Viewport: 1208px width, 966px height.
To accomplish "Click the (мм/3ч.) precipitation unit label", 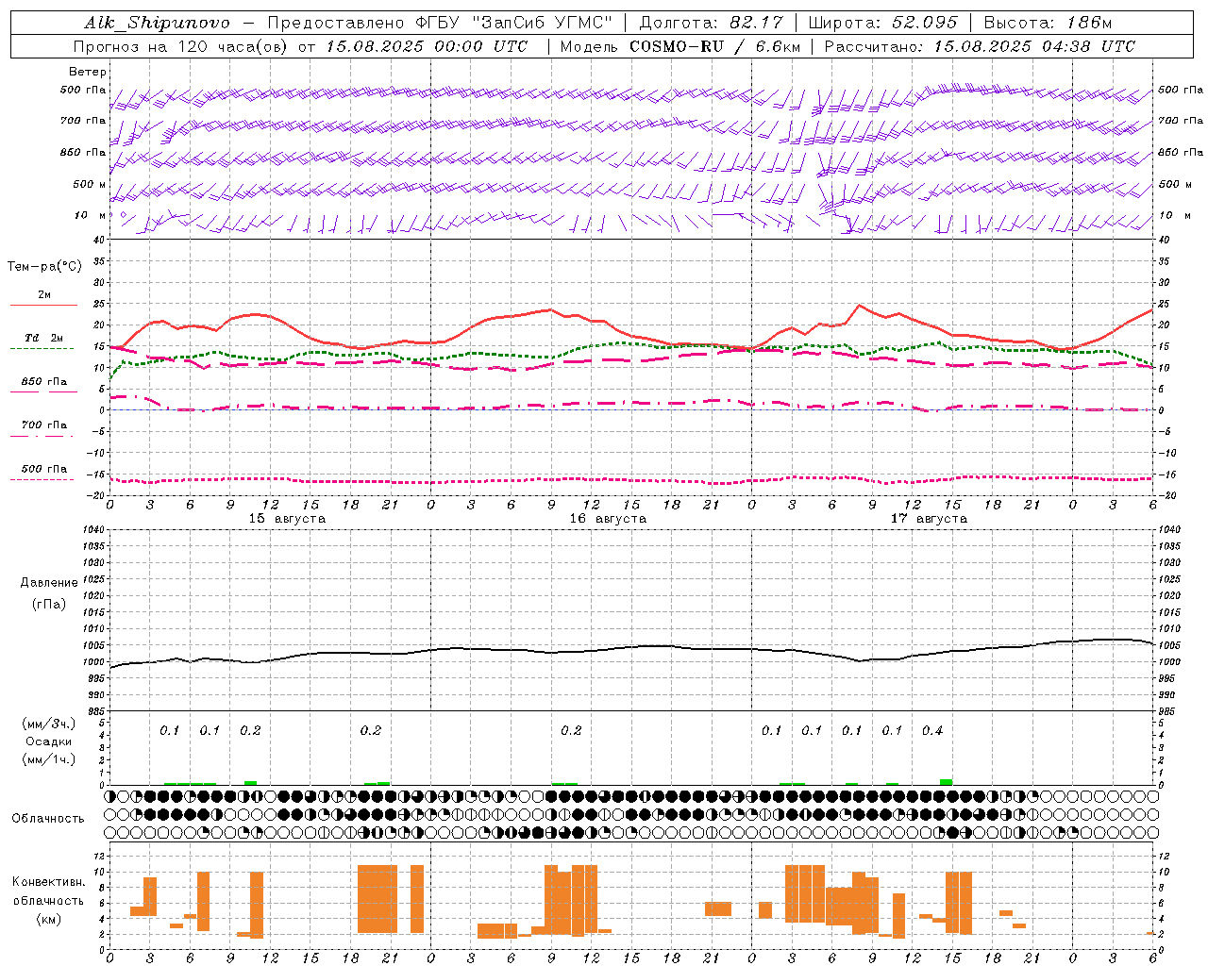I will 49,724.
